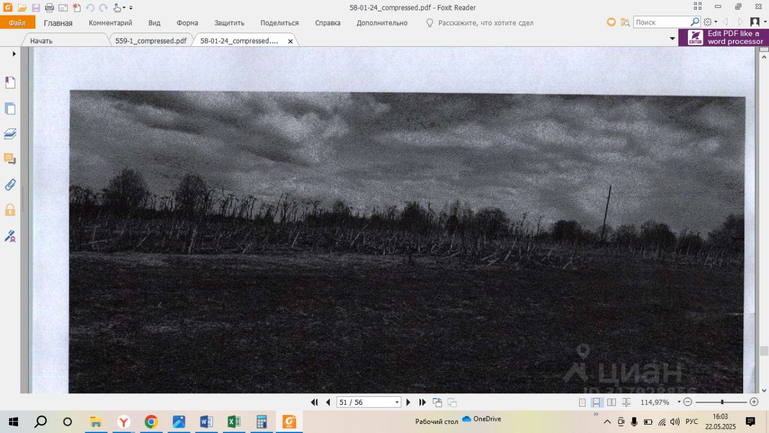Click the Print icon in quick toolbar

(x=49, y=8)
